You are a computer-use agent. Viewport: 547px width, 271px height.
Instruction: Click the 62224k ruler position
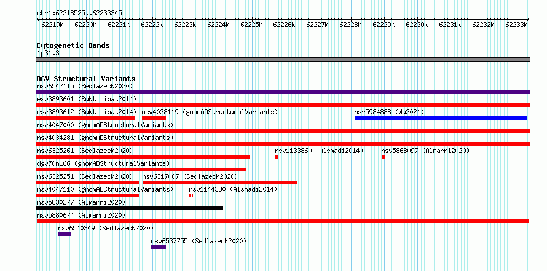(218, 25)
